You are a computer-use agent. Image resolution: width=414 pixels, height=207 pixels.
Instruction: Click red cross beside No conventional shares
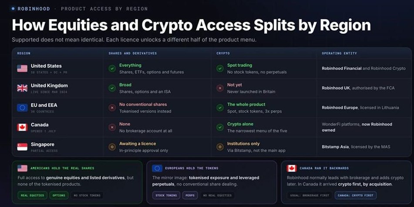112,108
